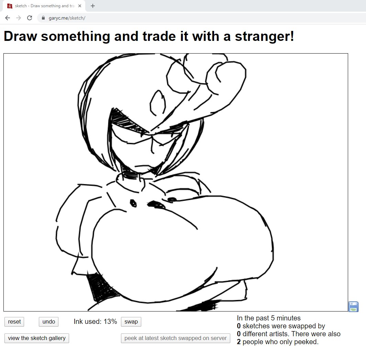
Task: Click the "Draw something and trade it" heading
Action: tap(149, 36)
